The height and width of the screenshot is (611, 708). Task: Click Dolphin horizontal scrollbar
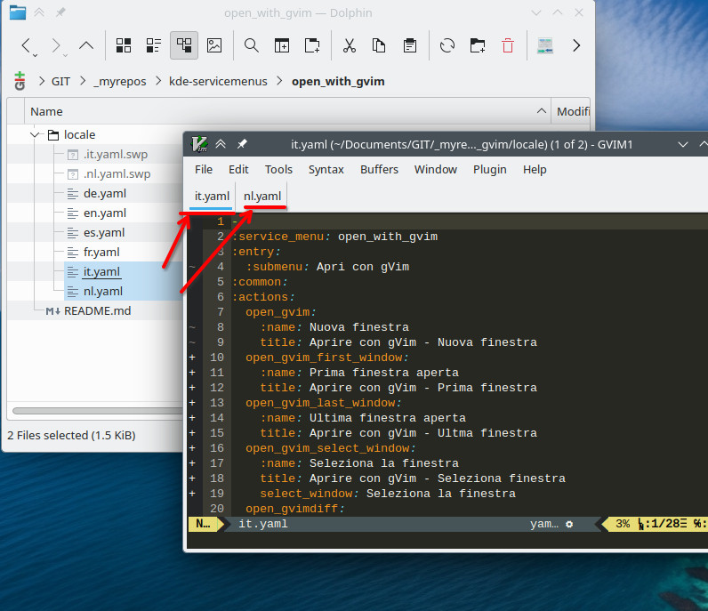(97, 411)
